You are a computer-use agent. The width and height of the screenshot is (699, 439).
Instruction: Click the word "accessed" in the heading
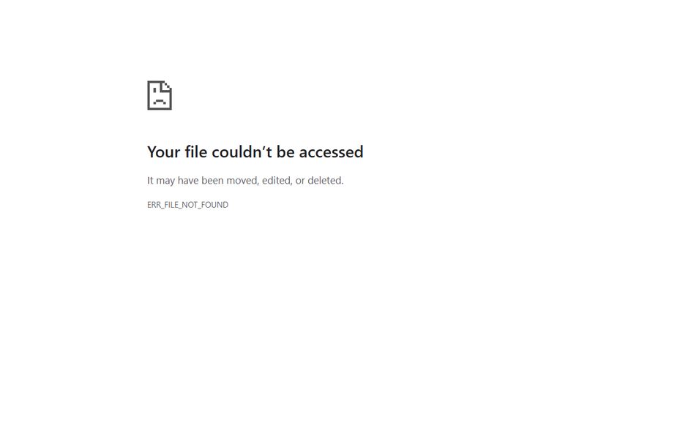(332, 152)
